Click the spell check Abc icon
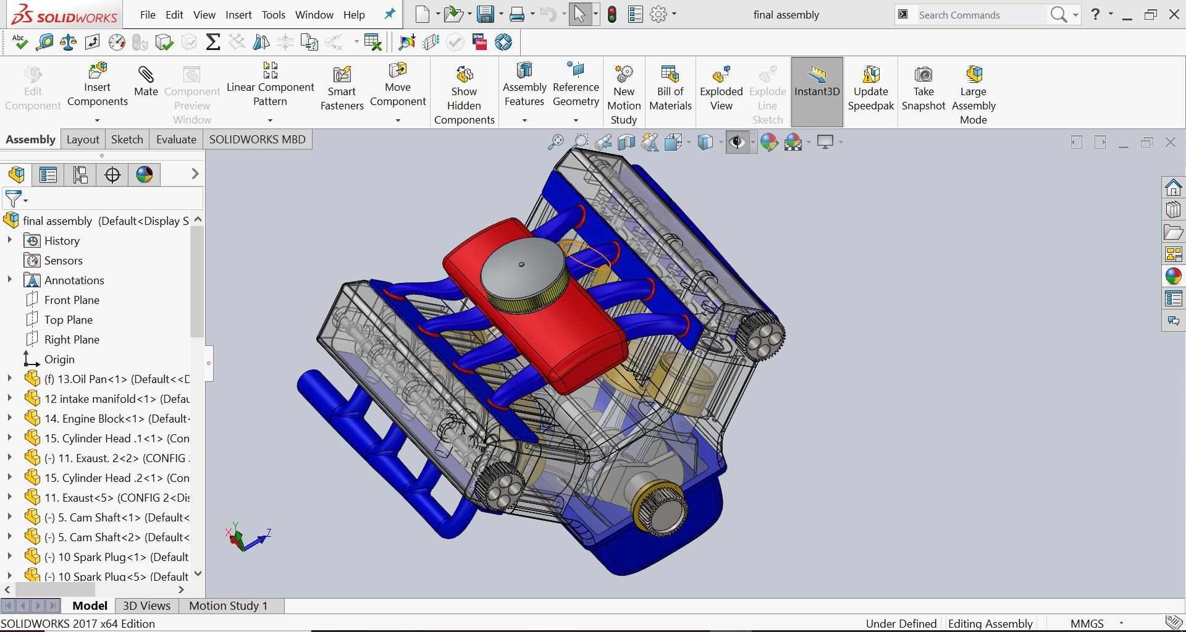This screenshot has width=1186, height=632. pyautogui.click(x=19, y=42)
